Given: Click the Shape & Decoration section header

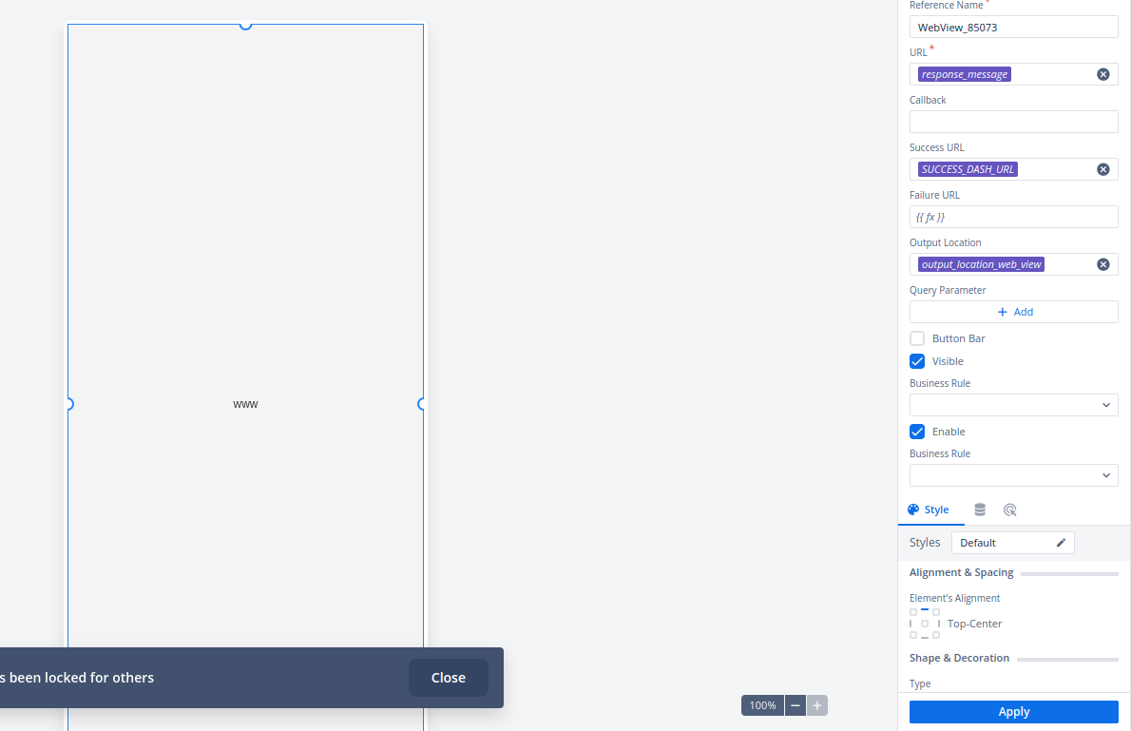Looking at the screenshot, I should pyautogui.click(x=959, y=658).
